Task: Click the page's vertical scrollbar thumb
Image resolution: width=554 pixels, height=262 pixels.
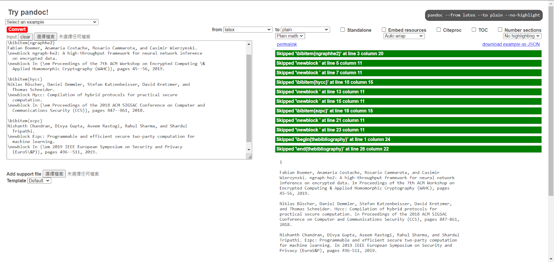Action: [551, 101]
